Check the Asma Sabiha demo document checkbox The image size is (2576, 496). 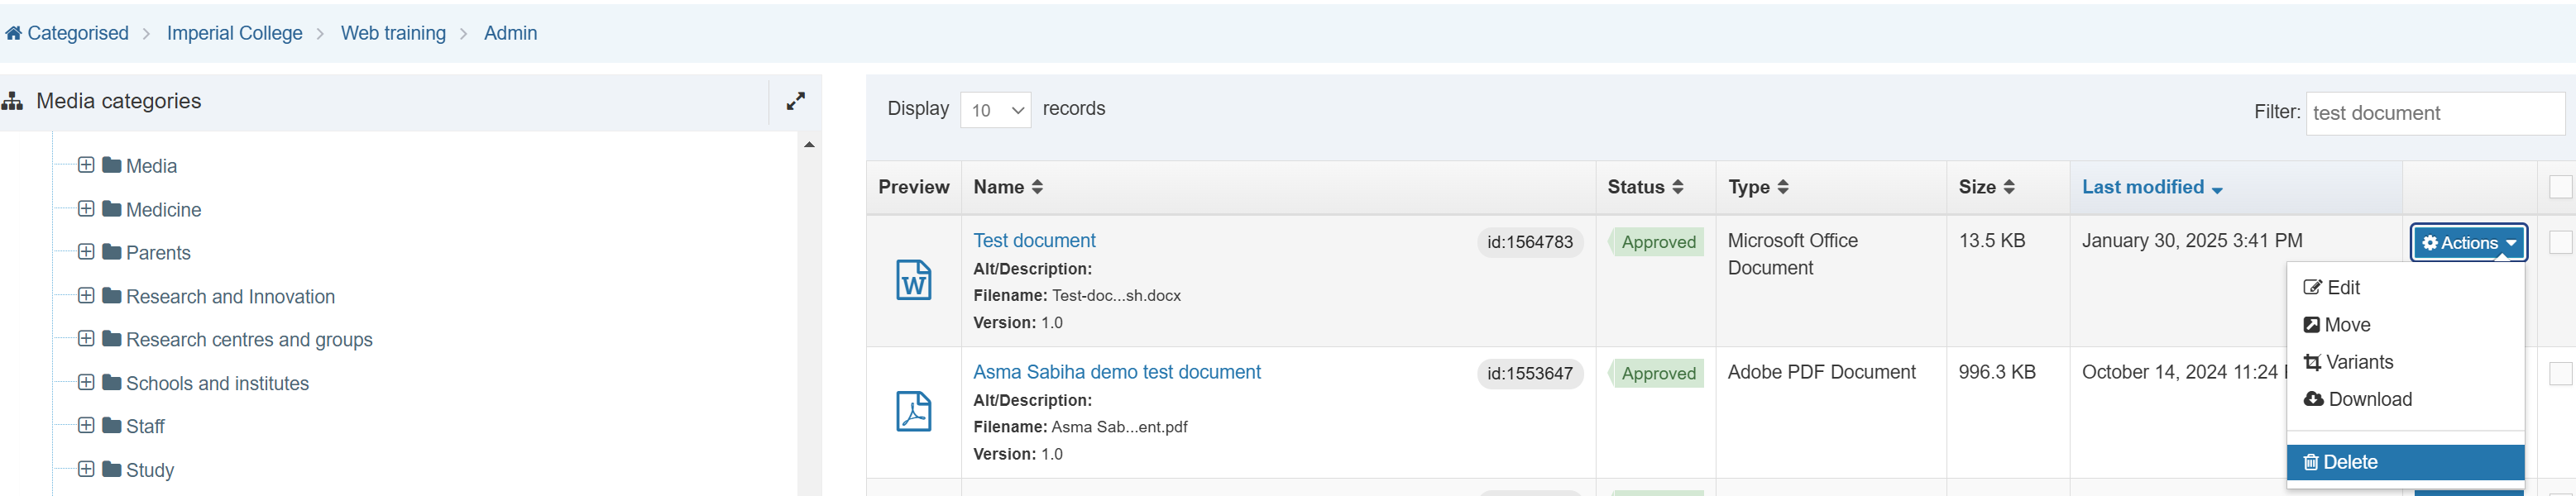pyautogui.click(x=2560, y=373)
